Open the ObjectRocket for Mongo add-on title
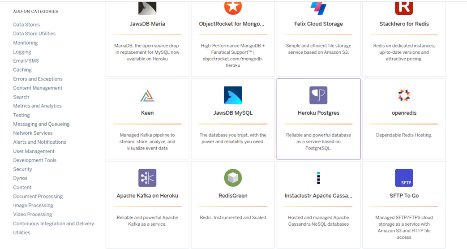The image size is (467, 249). tap(231, 24)
